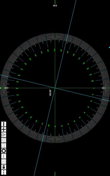Screen dimensions: 110x176
Task: Click the 2.29 measurement label
Action: point(104,88)
